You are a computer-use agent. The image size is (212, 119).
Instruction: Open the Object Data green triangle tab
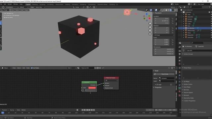coord(180,88)
